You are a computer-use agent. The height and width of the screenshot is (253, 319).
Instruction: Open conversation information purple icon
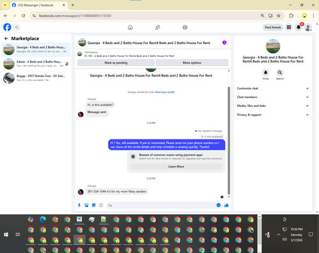(x=225, y=43)
